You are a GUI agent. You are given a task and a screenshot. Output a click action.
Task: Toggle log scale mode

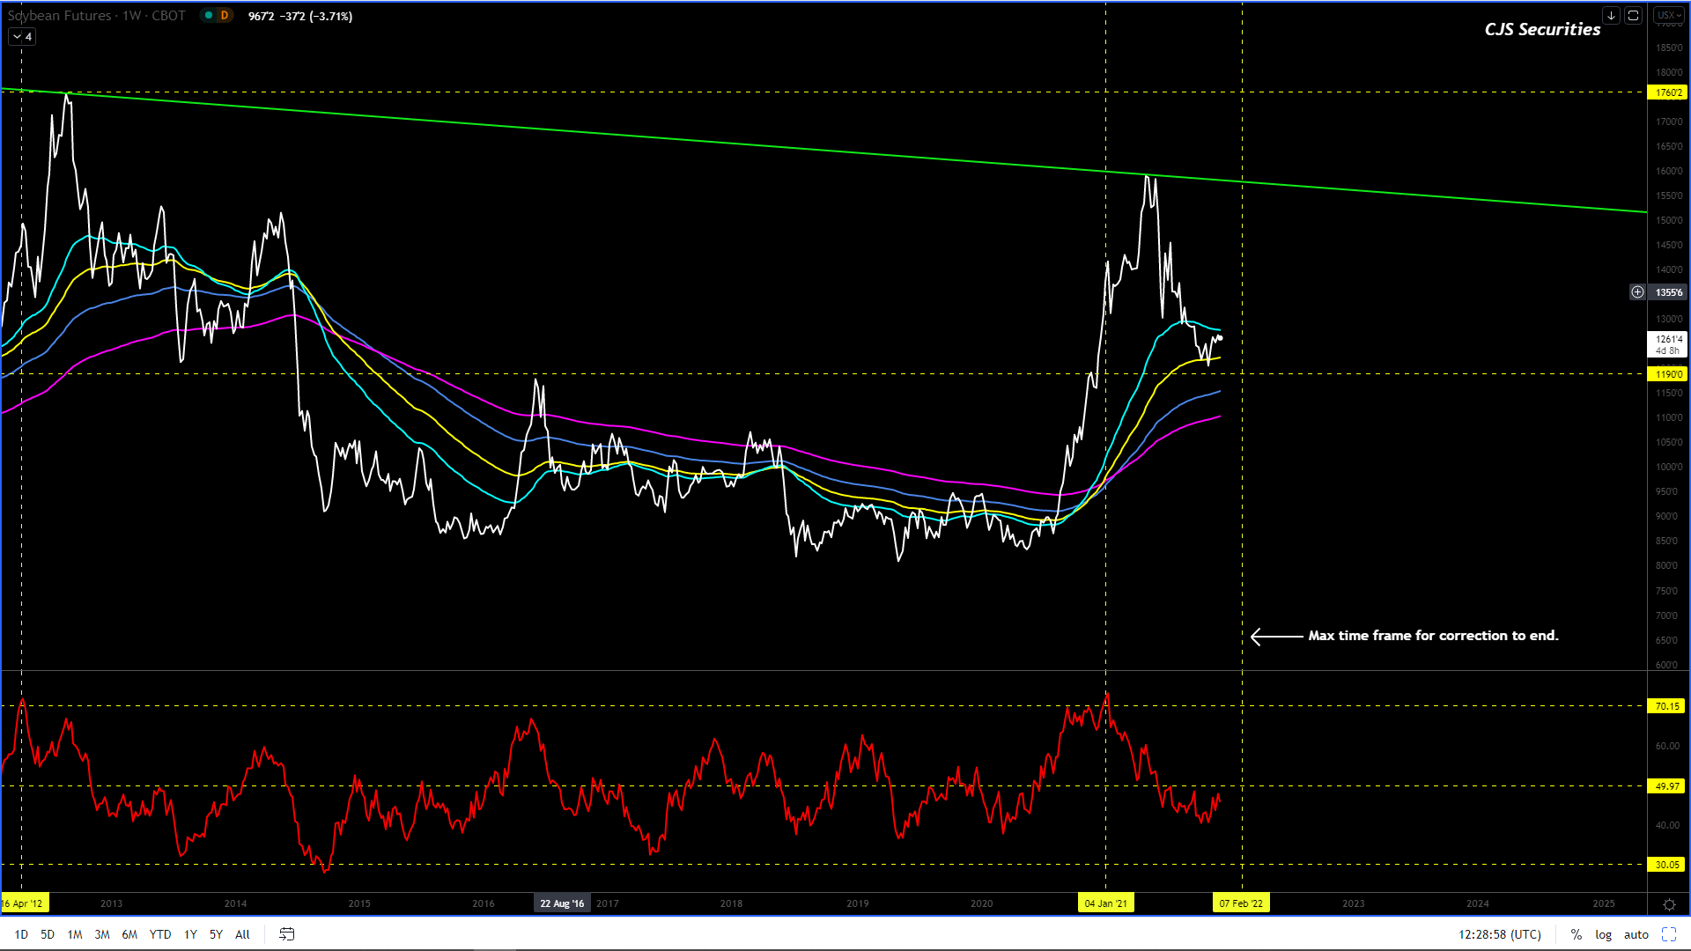pos(1603,934)
